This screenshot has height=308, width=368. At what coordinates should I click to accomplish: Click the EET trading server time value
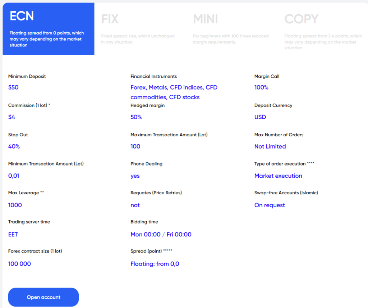(13, 235)
